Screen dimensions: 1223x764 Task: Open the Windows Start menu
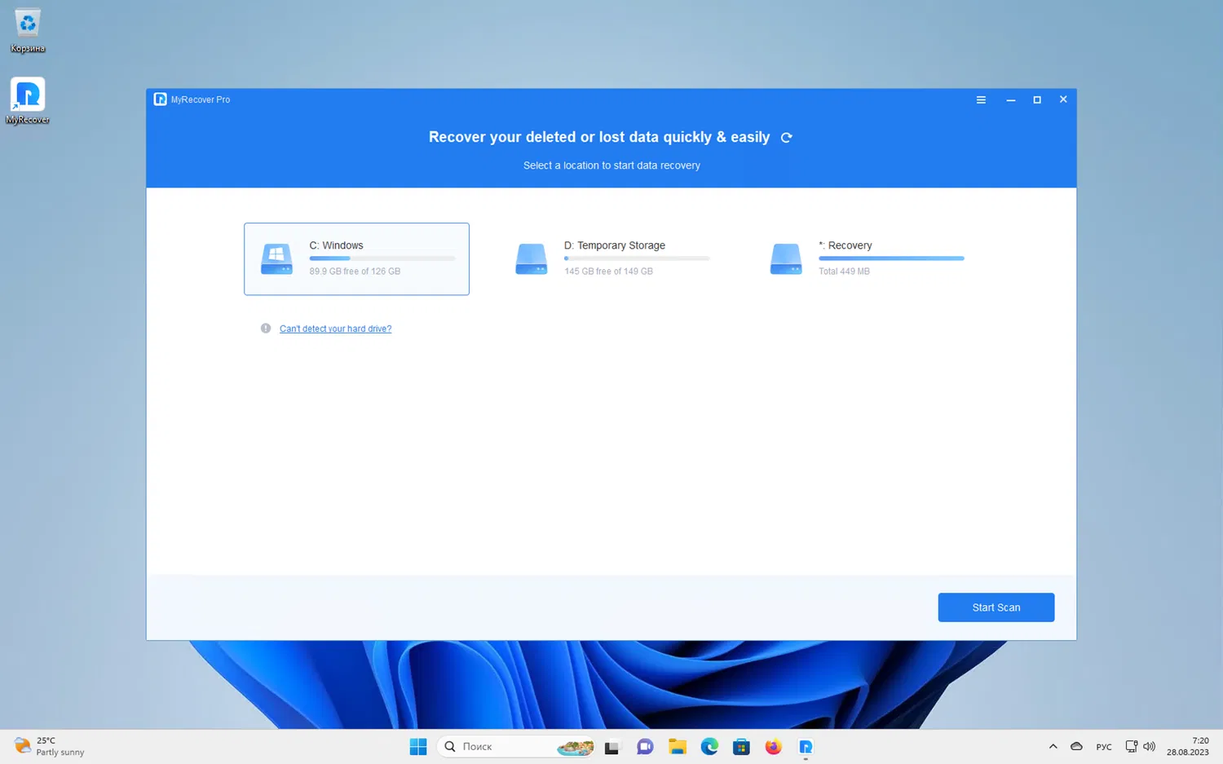pos(418,746)
